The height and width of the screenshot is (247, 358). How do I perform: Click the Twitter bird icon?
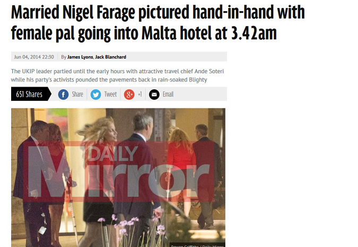pyautogui.click(x=95, y=95)
